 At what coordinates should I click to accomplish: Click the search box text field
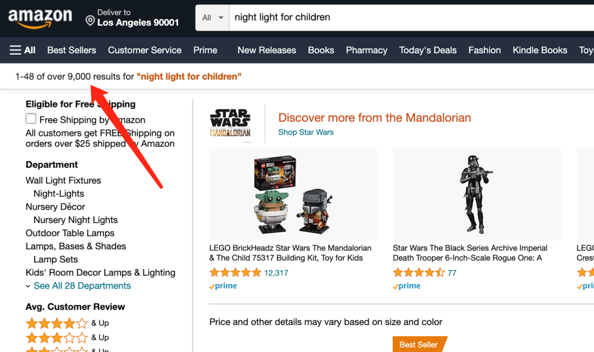pyautogui.click(x=411, y=18)
